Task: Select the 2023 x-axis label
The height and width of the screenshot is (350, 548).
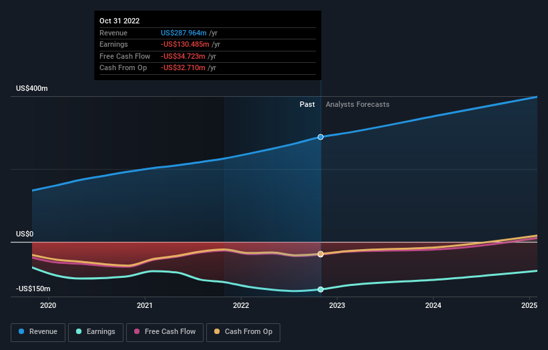Action: click(x=337, y=306)
